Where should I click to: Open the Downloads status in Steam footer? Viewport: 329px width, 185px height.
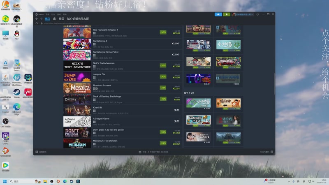click(153, 152)
